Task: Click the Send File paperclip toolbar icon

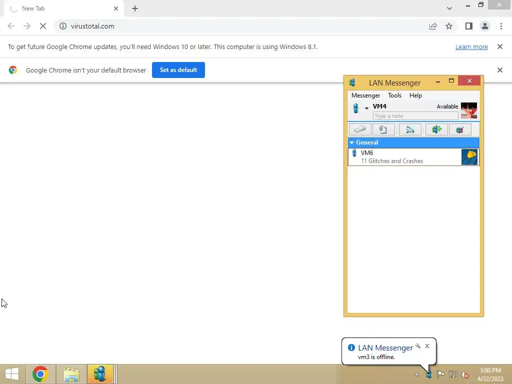Action: [383, 129]
